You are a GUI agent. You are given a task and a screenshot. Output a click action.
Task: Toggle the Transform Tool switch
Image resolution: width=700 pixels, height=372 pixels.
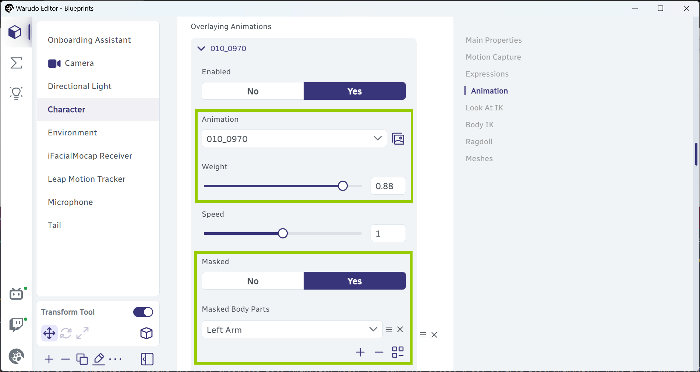click(143, 312)
